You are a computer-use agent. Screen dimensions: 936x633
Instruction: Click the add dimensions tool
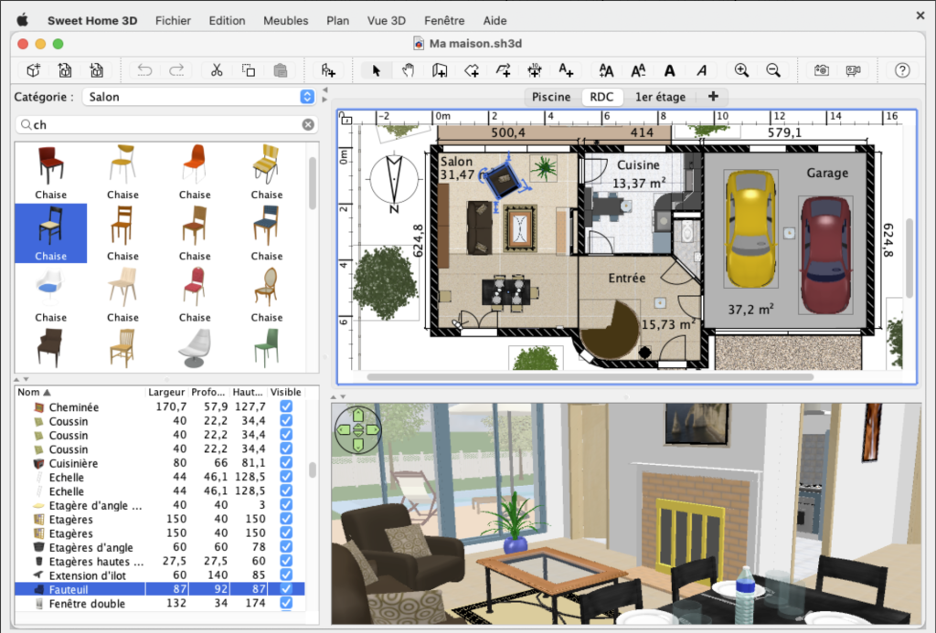point(535,70)
